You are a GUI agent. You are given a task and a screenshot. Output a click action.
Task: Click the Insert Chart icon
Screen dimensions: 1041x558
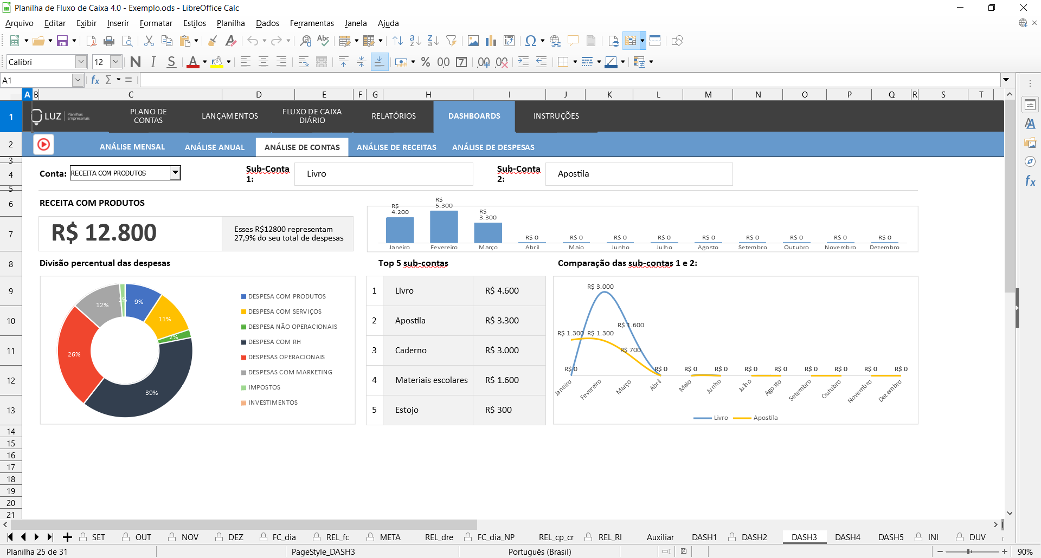pos(491,41)
